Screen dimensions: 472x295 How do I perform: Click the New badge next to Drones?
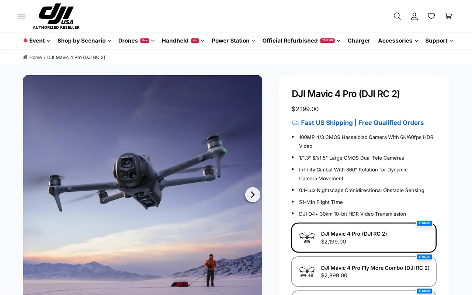click(x=145, y=41)
